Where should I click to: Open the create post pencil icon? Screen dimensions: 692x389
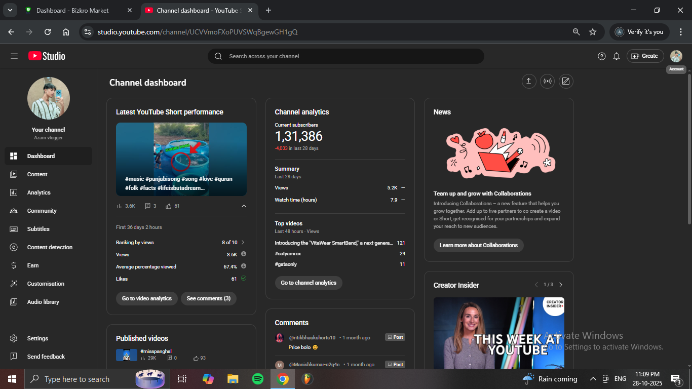click(566, 81)
